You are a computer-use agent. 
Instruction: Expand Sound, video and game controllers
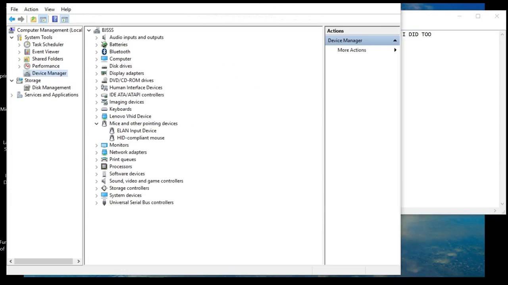[96, 181]
